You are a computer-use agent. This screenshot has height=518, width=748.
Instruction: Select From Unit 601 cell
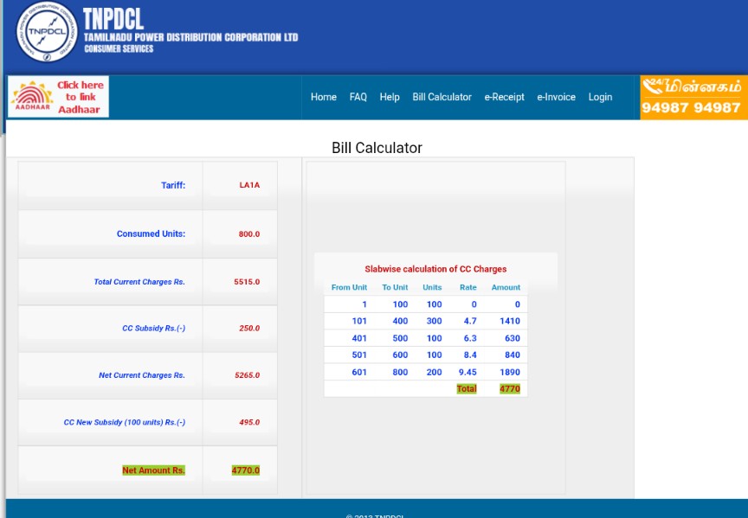point(359,372)
